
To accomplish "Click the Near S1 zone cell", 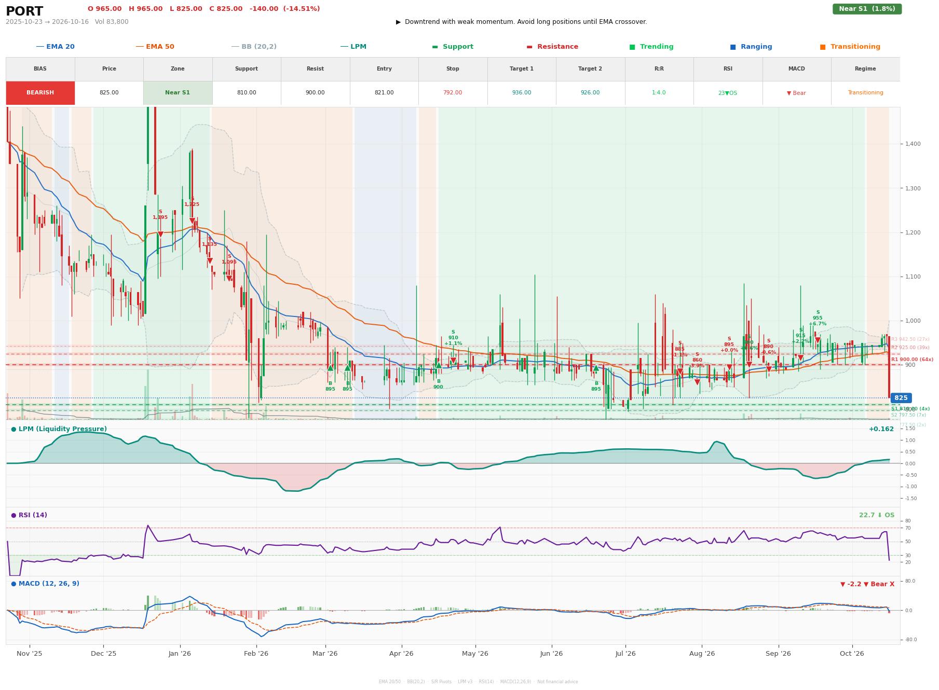I will click(178, 93).
